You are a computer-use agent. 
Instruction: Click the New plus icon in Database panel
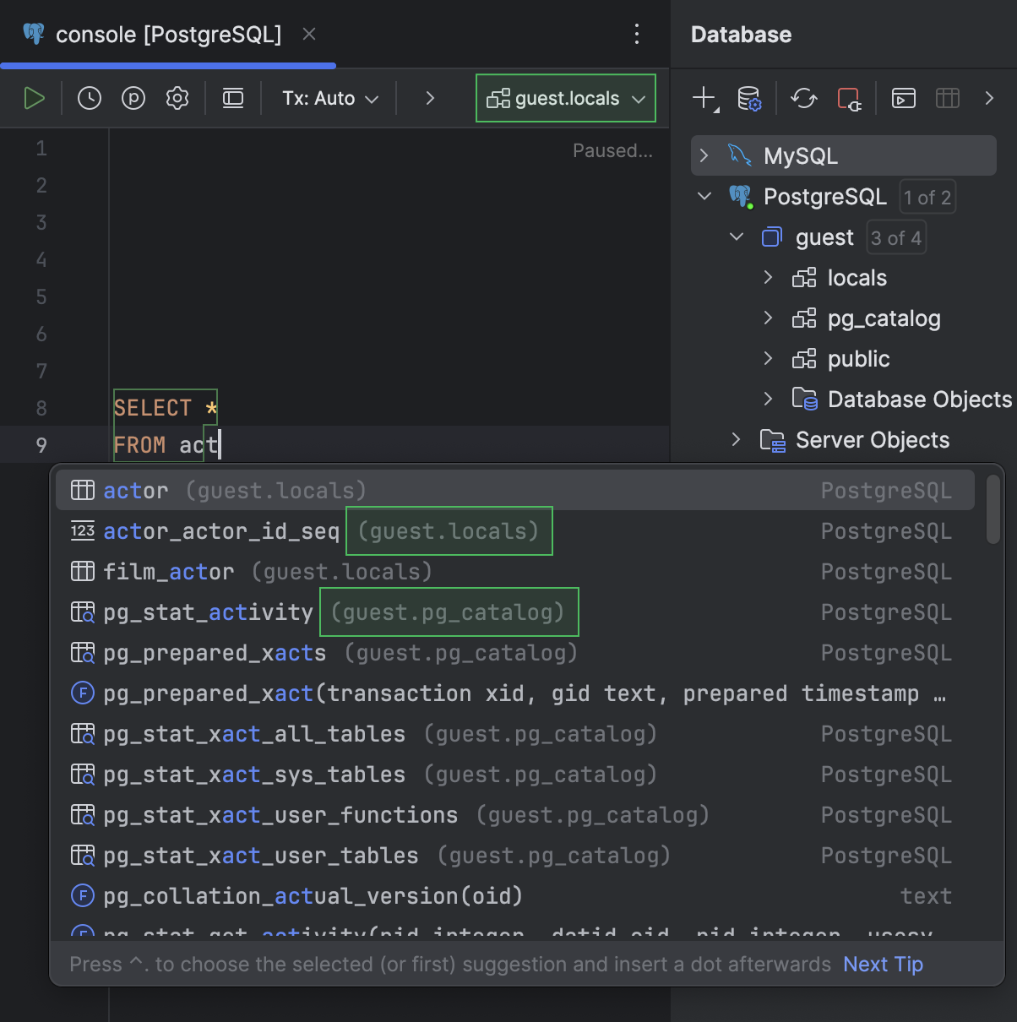tap(704, 99)
